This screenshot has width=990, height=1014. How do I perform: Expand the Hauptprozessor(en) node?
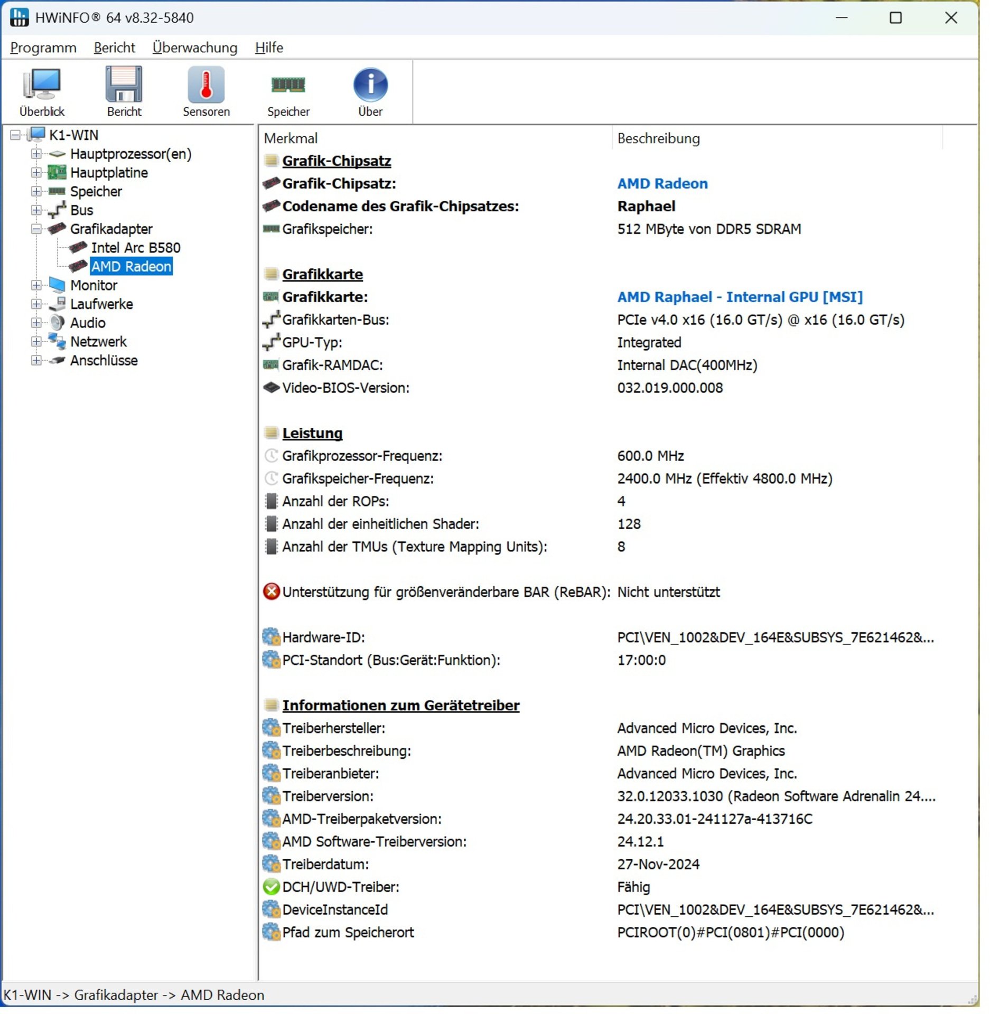point(36,154)
